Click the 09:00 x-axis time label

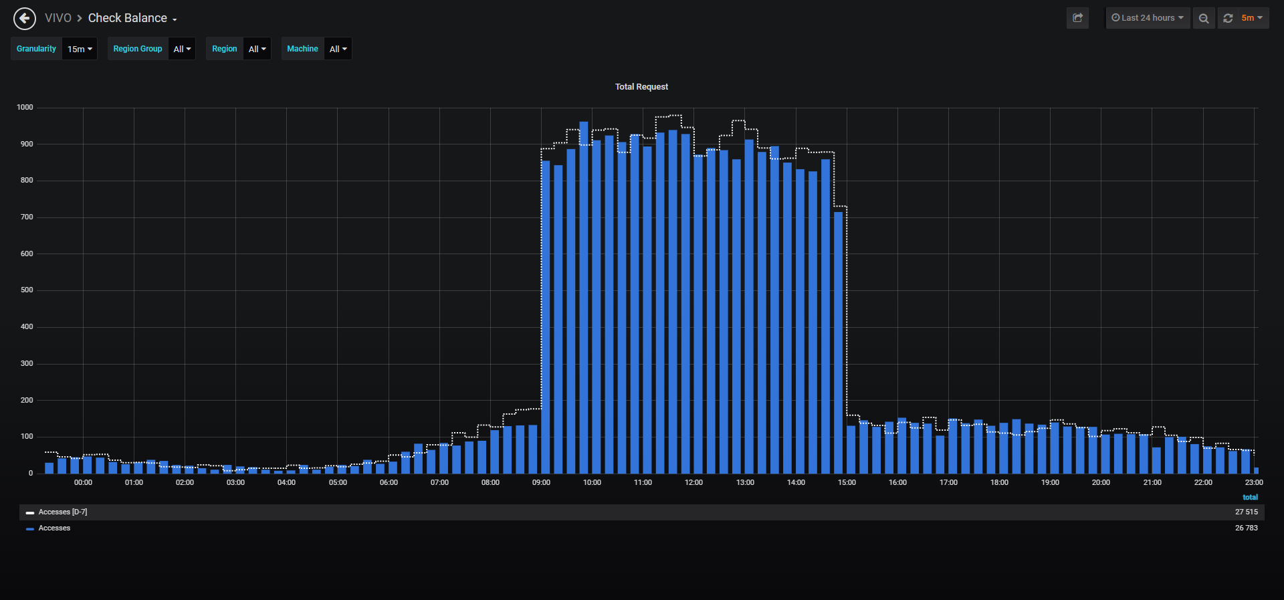click(x=541, y=483)
